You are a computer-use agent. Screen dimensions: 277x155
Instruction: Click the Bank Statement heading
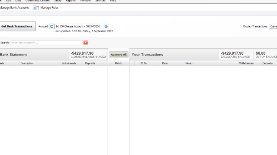[13, 55]
